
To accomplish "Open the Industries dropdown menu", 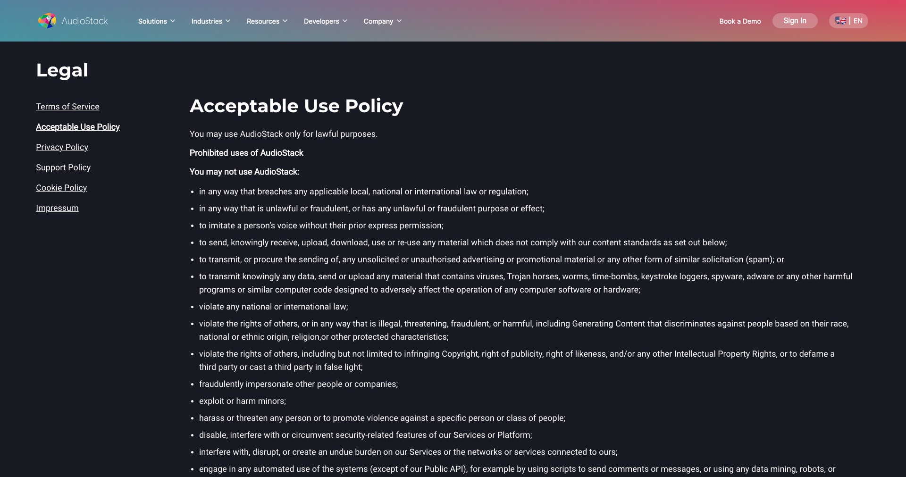I will tap(211, 21).
